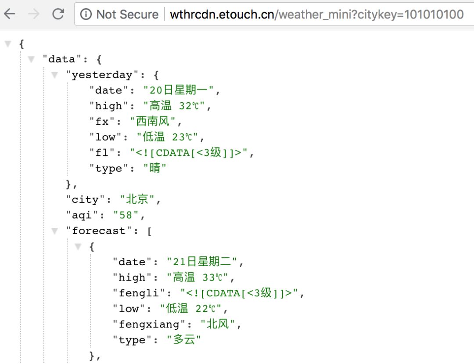Collapse the first forecast item object

(x=78, y=246)
